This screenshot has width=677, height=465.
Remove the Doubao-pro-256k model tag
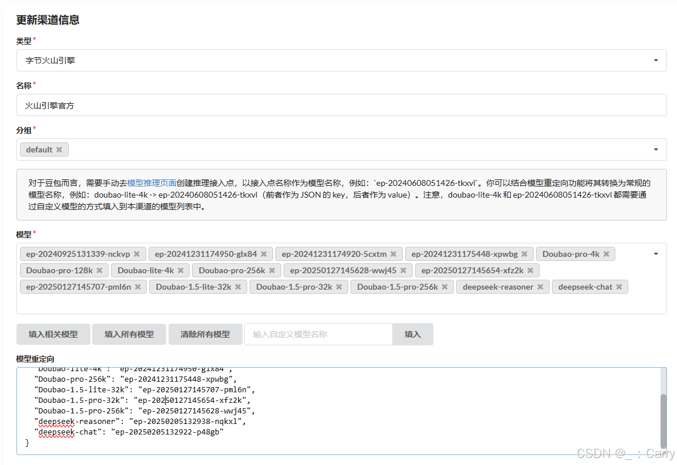point(272,270)
